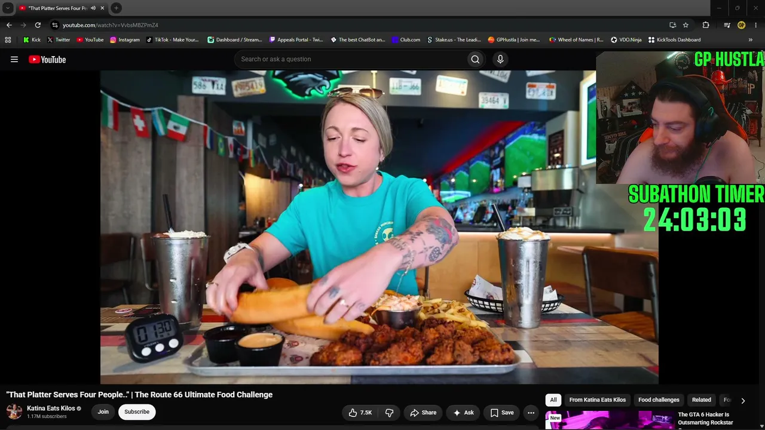Screen dimensions: 765x430
Task: Open the media controls icon in toolbar
Action: 727,25
